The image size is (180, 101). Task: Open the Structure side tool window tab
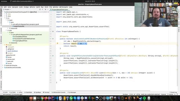click(x=1, y=22)
